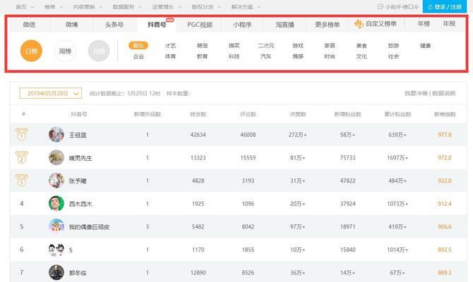Open the 年报 link

pos(449,23)
